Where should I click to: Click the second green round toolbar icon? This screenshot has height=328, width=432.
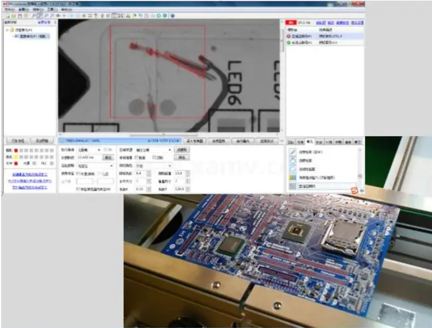pyautogui.click(x=165, y=15)
